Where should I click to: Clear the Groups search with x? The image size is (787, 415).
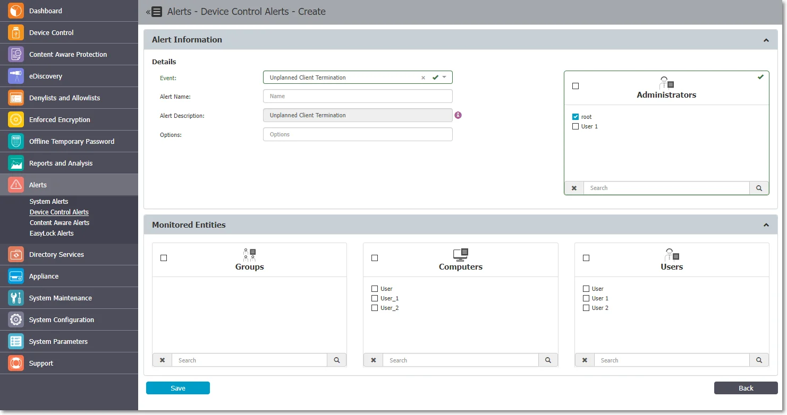[162, 360]
